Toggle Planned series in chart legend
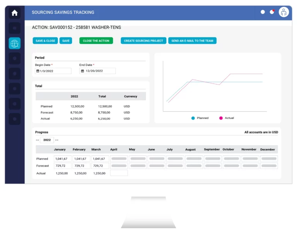 click(x=200, y=118)
